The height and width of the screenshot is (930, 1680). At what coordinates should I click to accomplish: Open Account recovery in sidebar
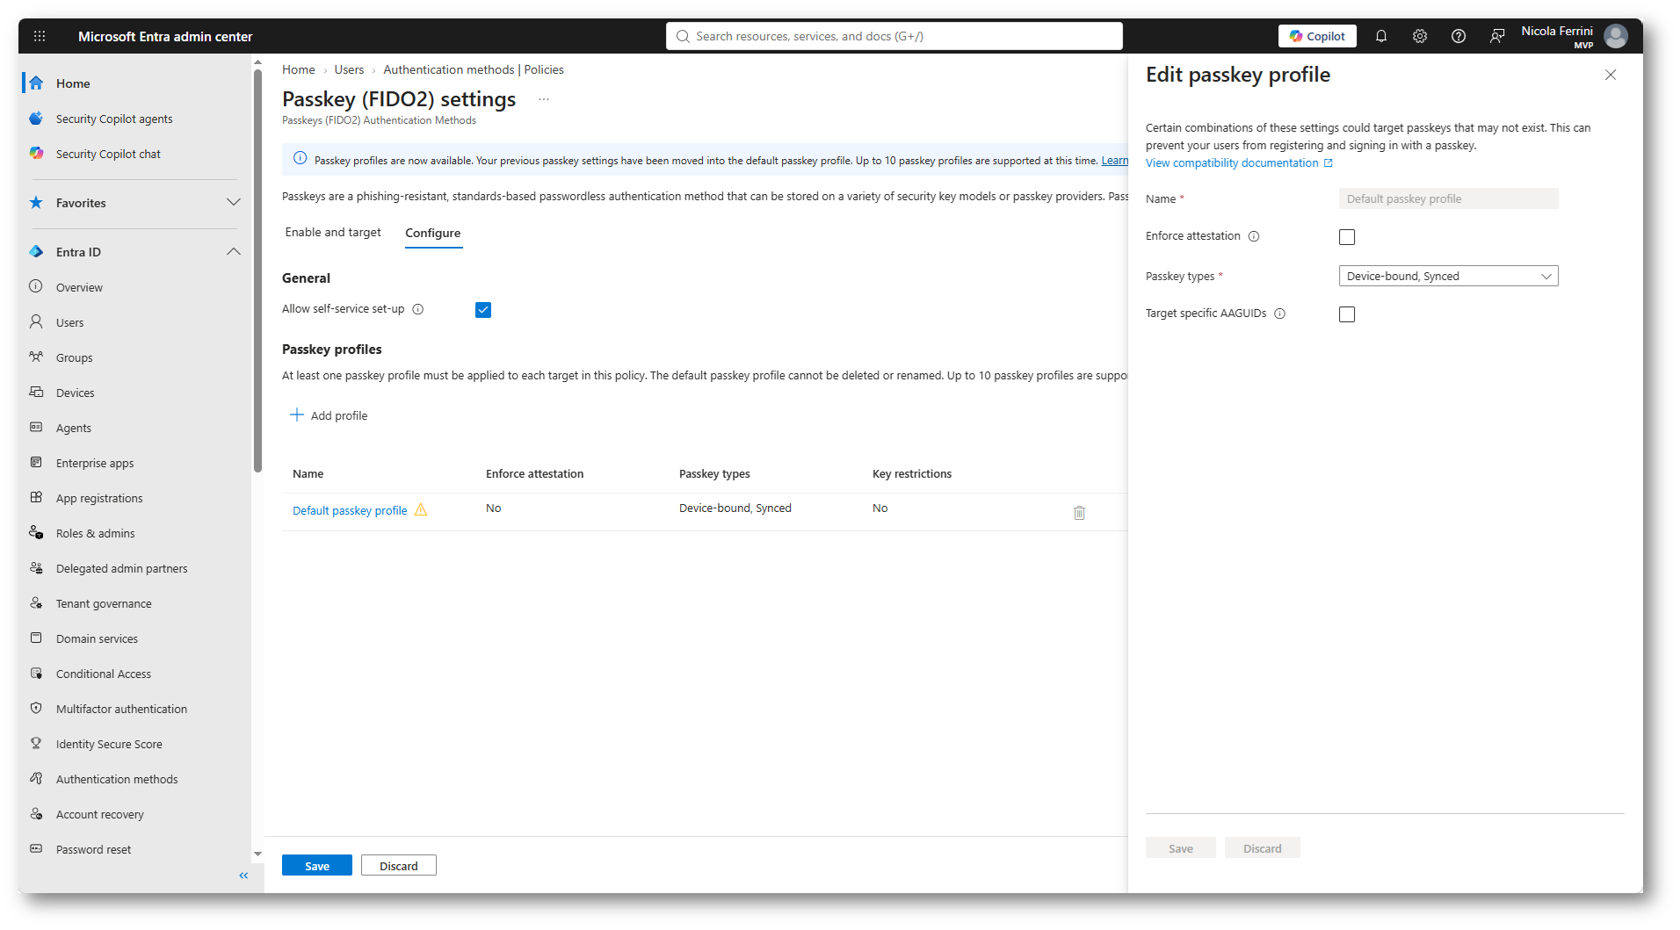tap(100, 814)
